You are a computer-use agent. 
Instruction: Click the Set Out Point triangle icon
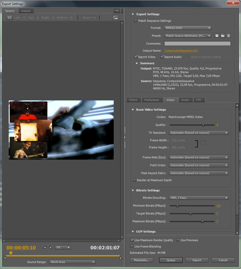[51, 248]
